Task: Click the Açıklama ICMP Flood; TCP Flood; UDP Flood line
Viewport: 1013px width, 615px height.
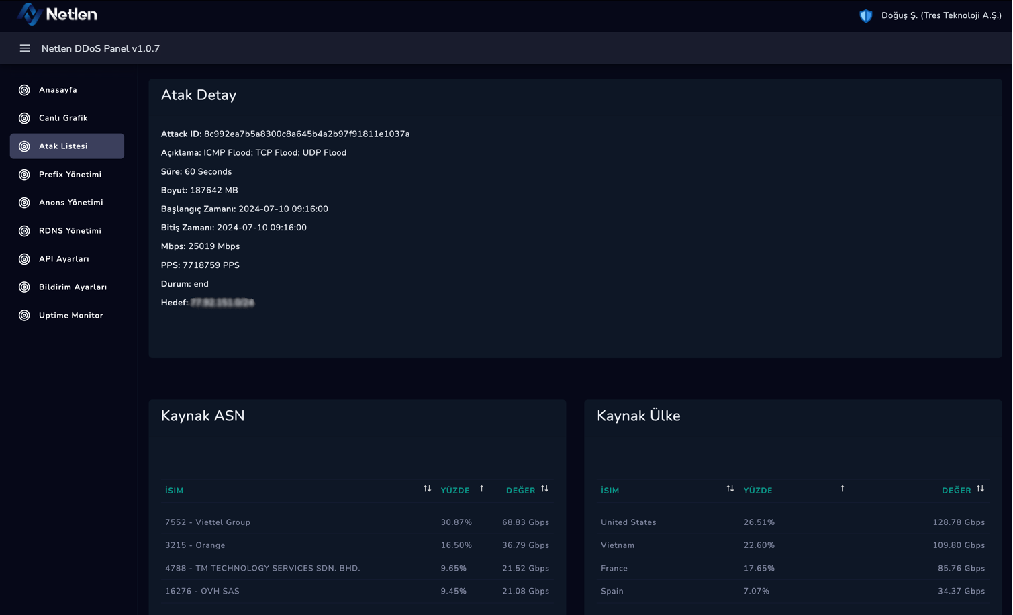Action: tap(254, 153)
